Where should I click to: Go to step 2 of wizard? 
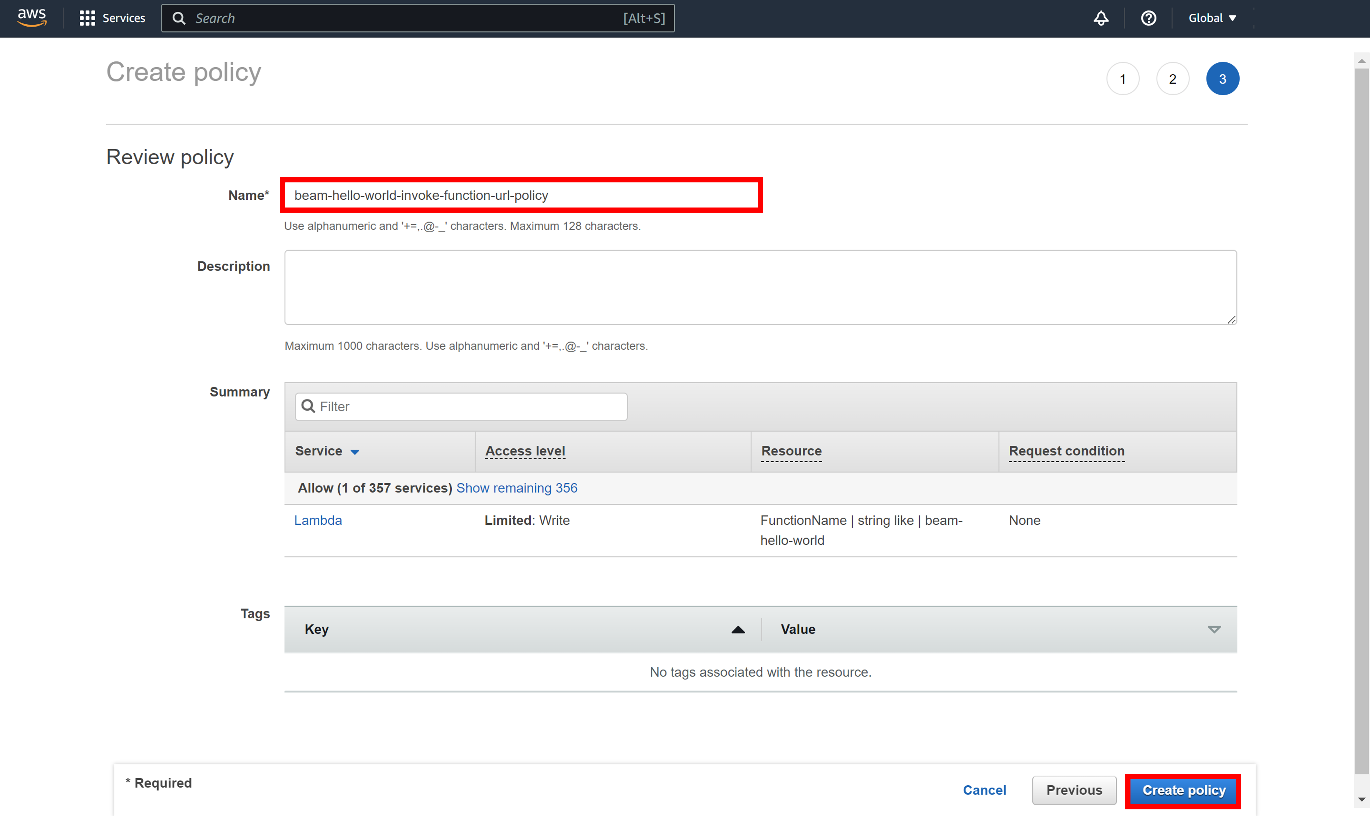(x=1172, y=79)
